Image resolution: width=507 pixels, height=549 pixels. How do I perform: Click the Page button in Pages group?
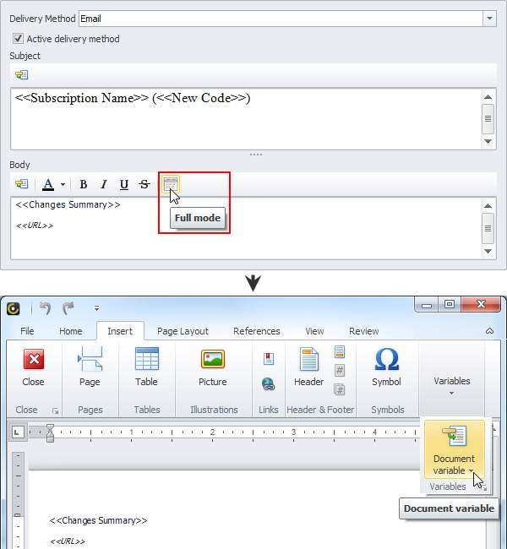click(x=90, y=367)
